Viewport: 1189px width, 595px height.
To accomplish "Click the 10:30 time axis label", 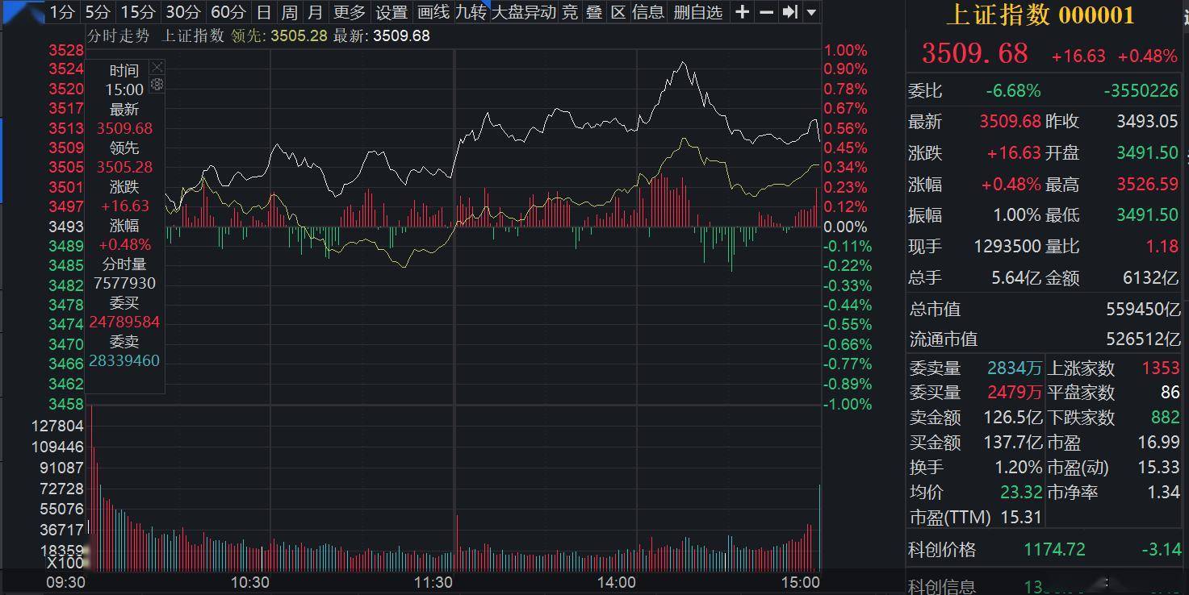I will [x=249, y=582].
